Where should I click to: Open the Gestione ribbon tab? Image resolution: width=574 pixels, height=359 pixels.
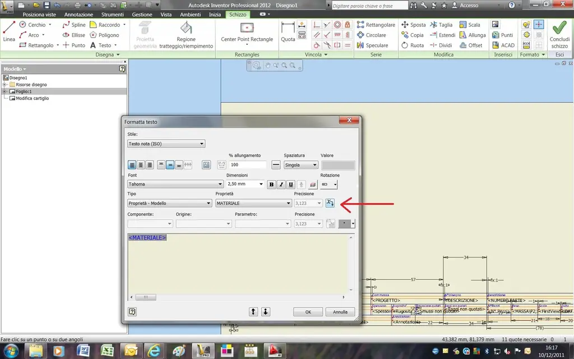(x=142, y=15)
